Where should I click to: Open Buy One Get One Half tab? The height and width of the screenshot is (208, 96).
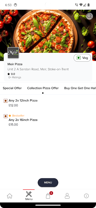[80, 88]
